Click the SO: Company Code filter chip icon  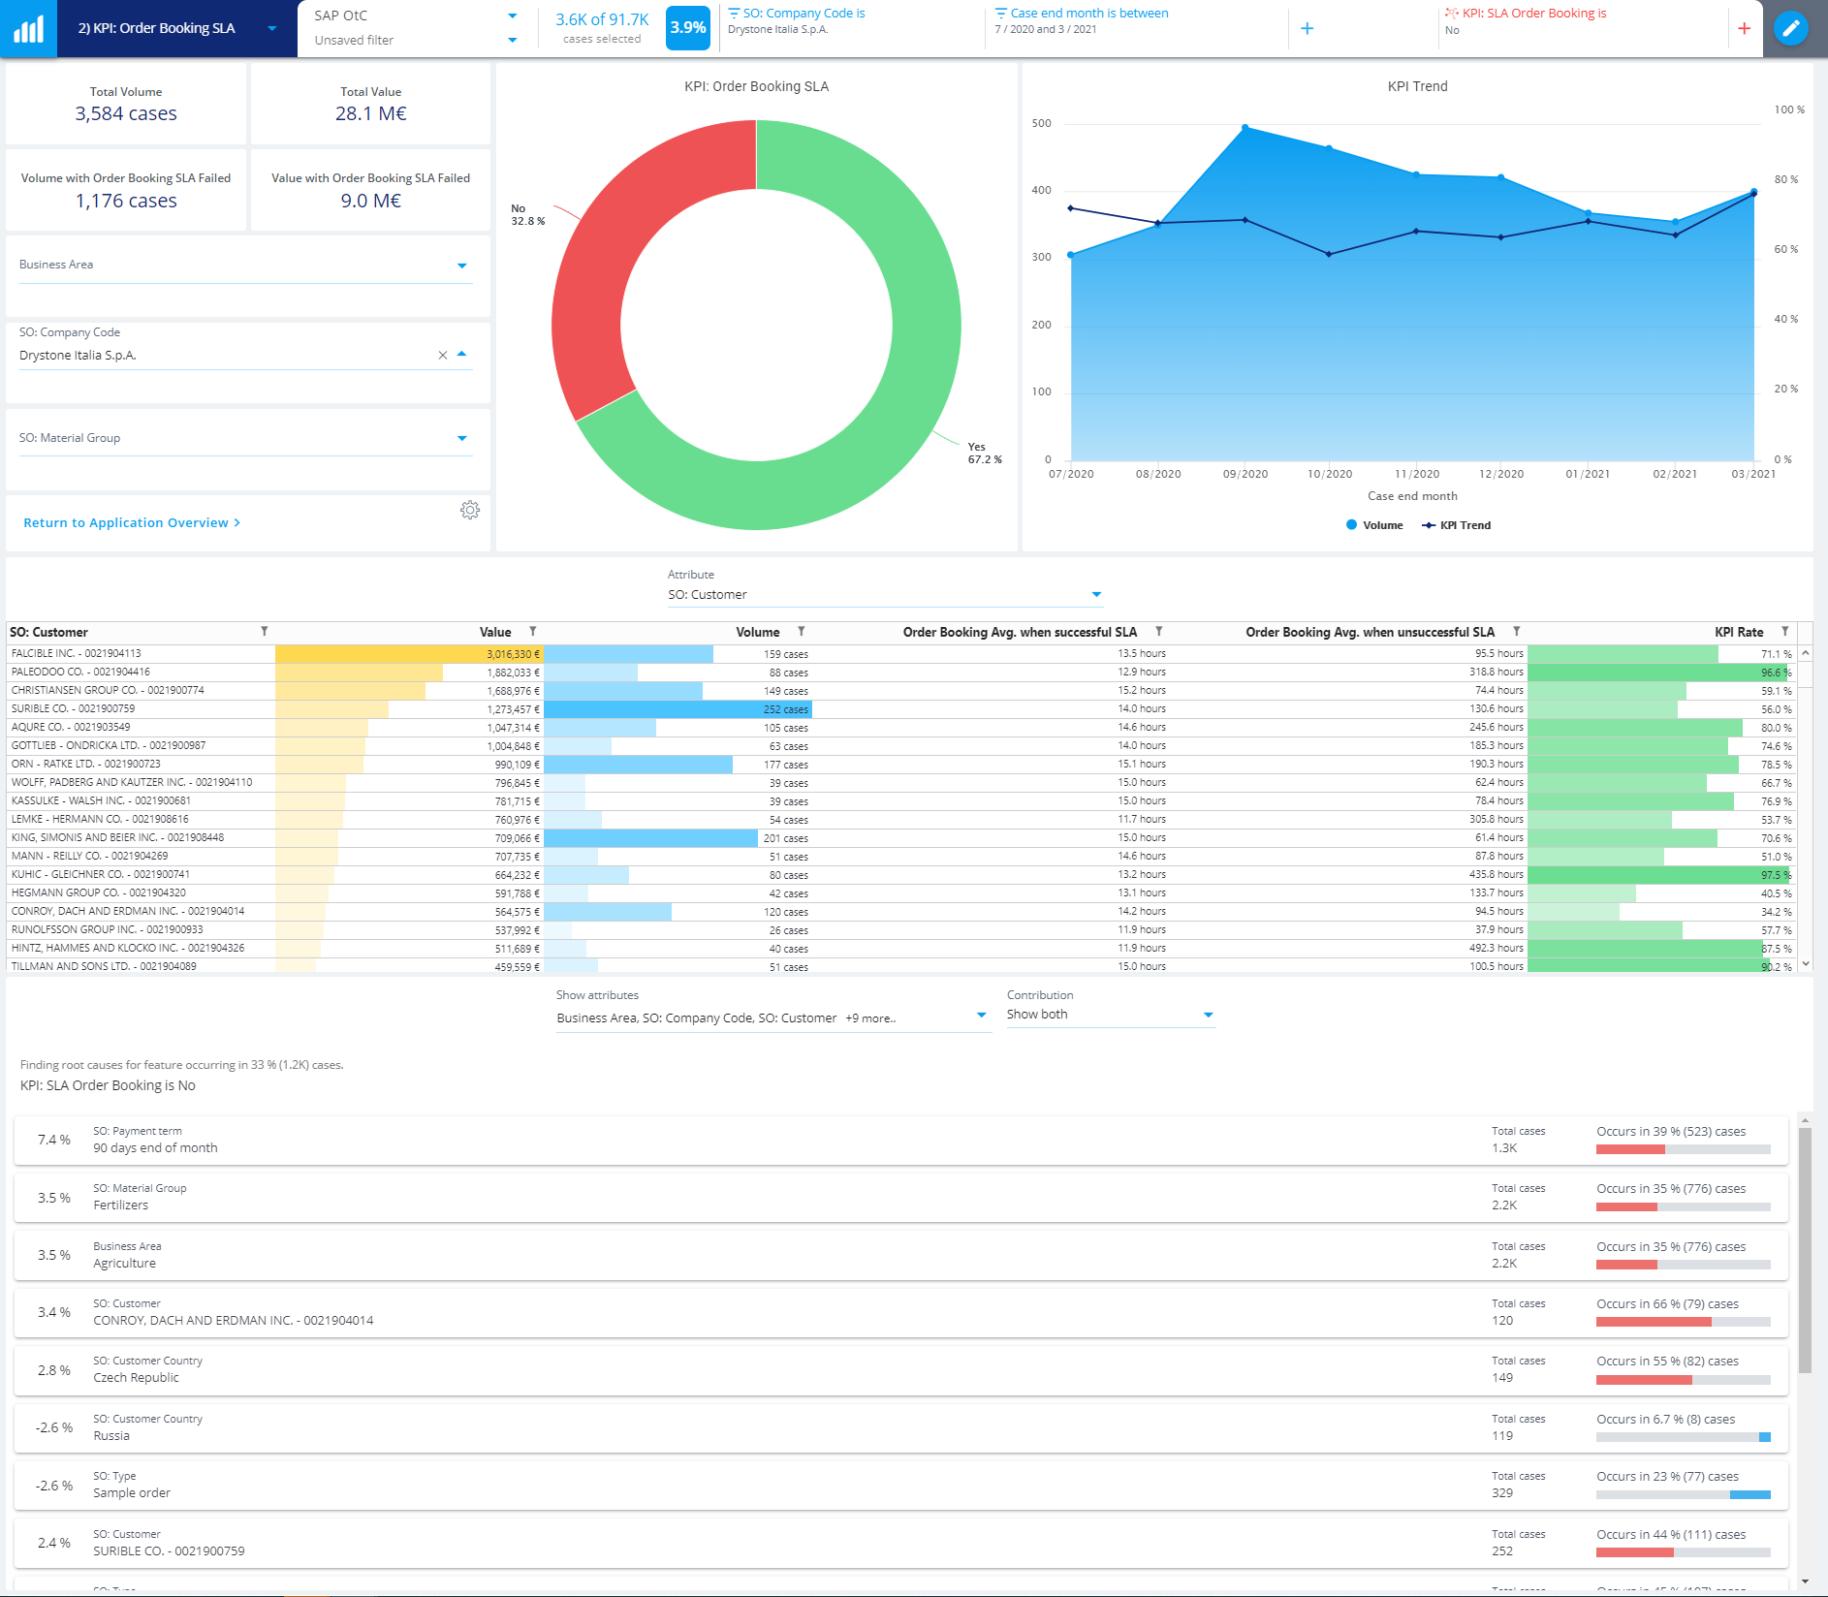tap(735, 13)
